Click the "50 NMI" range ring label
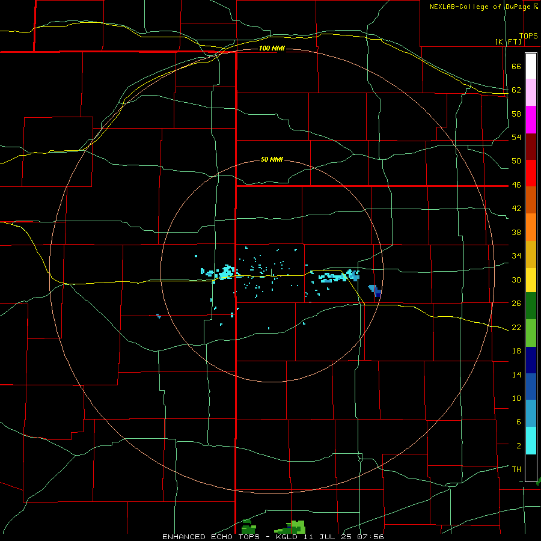 click(x=272, y=159)
